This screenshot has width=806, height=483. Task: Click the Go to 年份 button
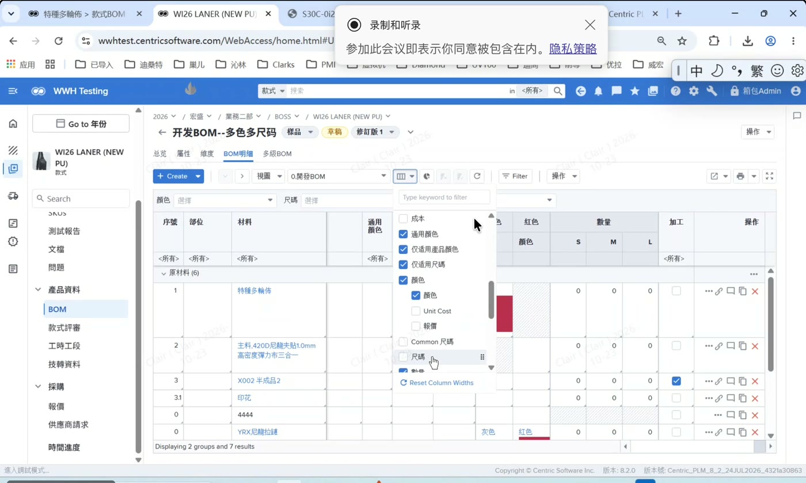(81, 124)
